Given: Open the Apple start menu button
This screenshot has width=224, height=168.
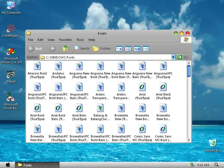Looking at the screenshot, I should tap(8, 165).
